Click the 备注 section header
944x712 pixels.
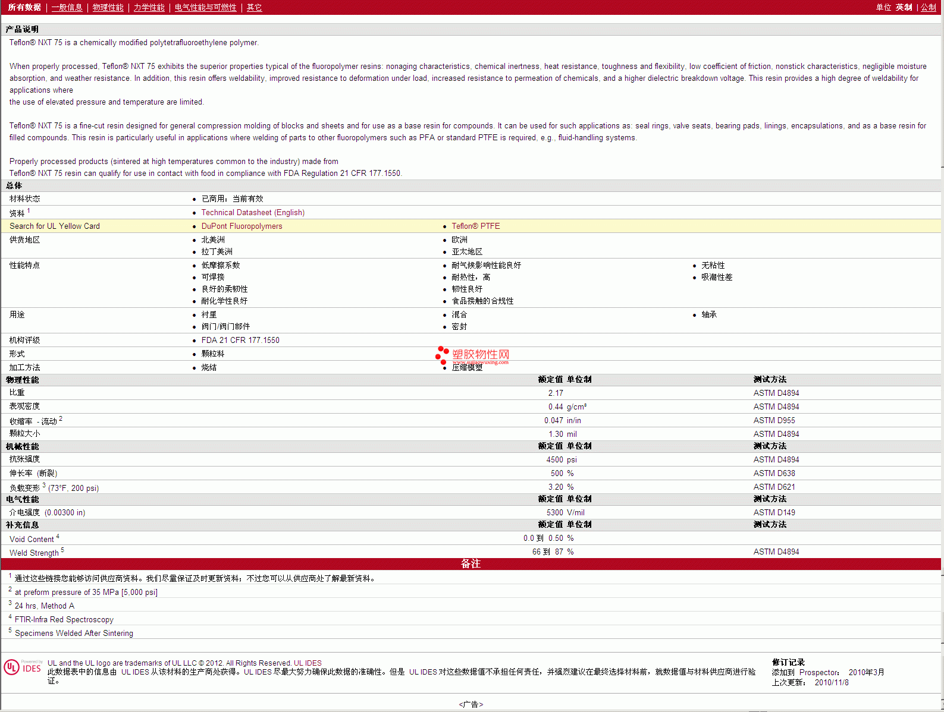point(471,563)
